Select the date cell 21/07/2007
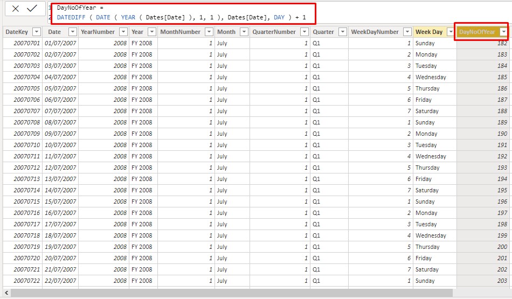Screen dimensions: 512x299 point(60,269)
